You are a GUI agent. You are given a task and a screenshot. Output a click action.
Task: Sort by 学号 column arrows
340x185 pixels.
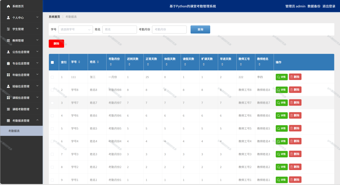(x=79, y=62)
